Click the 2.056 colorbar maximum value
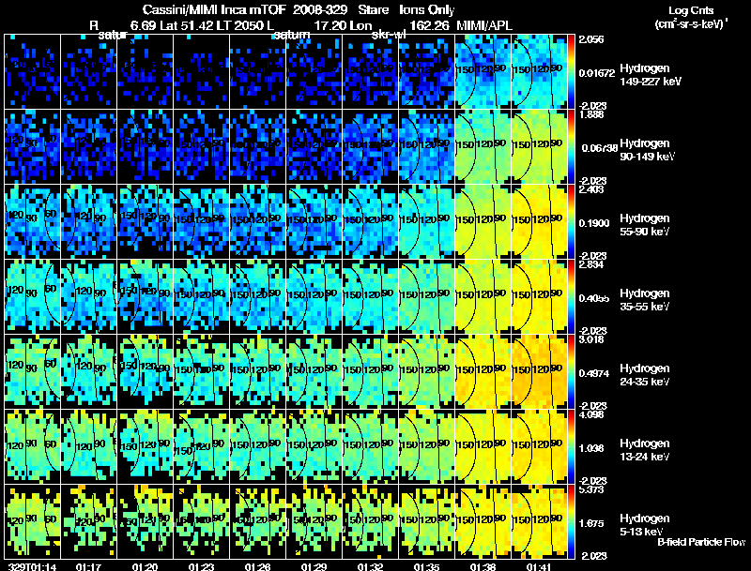Viewport: 751px width, 571px height. pyautogui.click(x=591, y=39)
